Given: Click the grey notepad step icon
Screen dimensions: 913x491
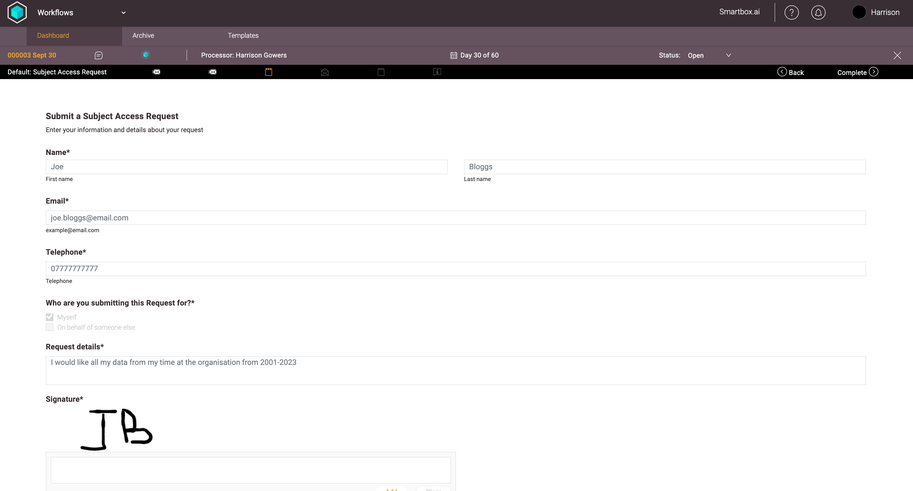Looking at the screenshot, I should tap(381, 72).
